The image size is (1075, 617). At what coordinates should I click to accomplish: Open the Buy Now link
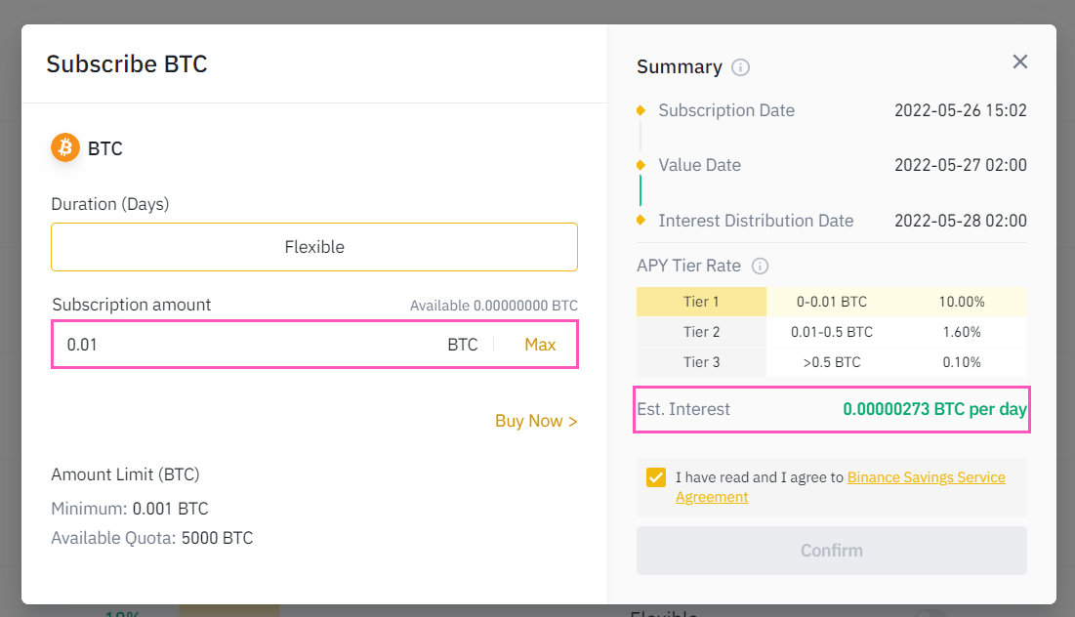536,421
